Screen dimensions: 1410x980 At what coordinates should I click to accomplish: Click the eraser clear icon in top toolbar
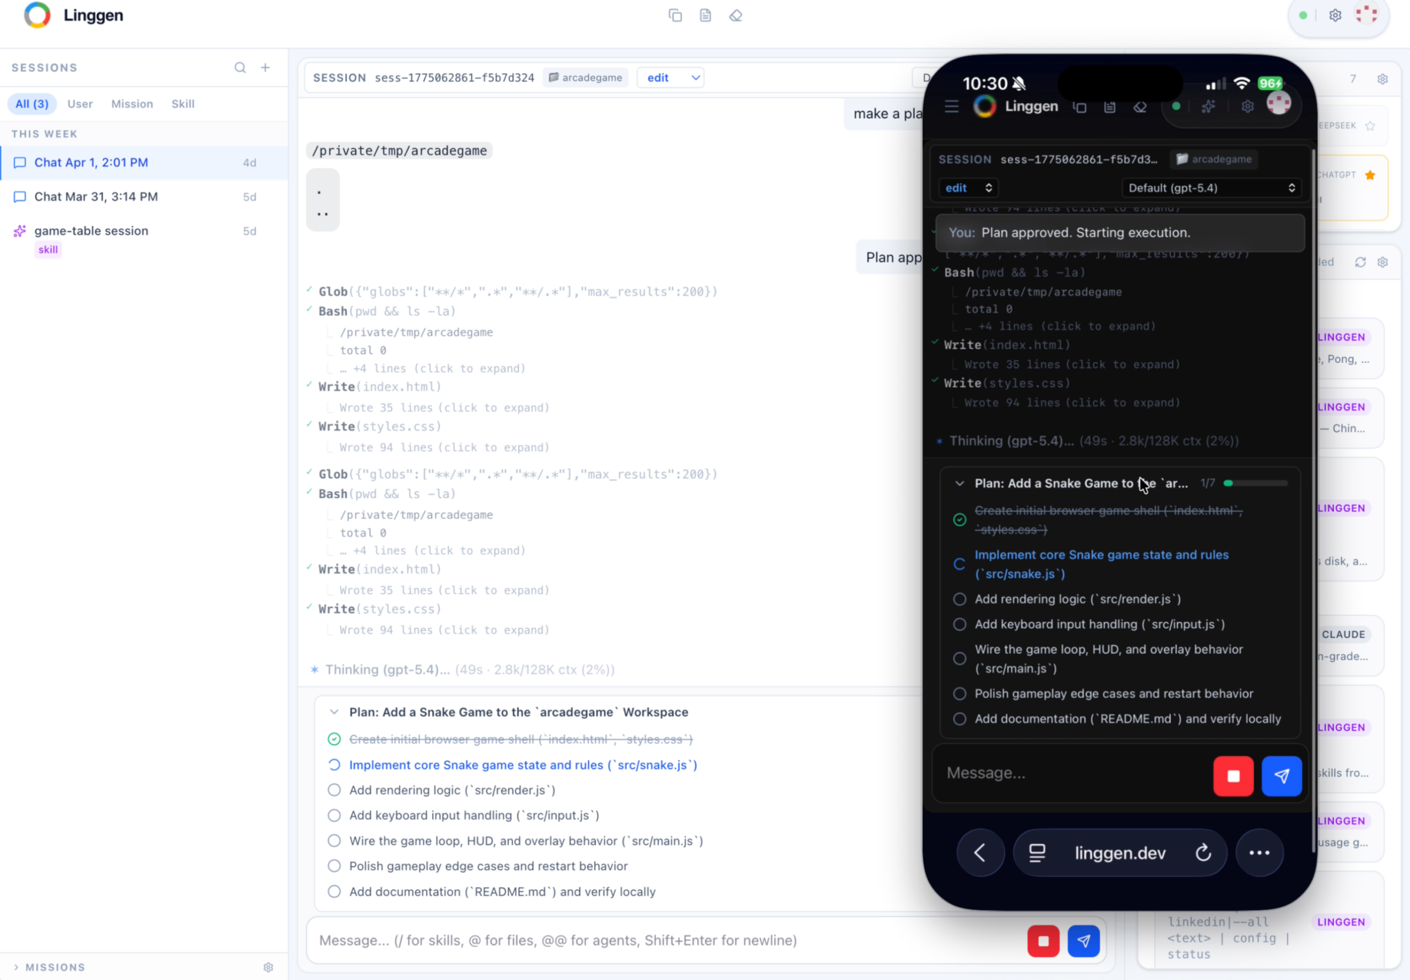[x=736, y=15]
